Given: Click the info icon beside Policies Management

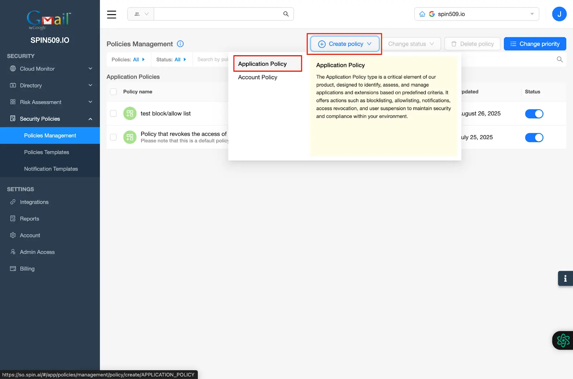Looking at the screenshot, I should (180, 44).
